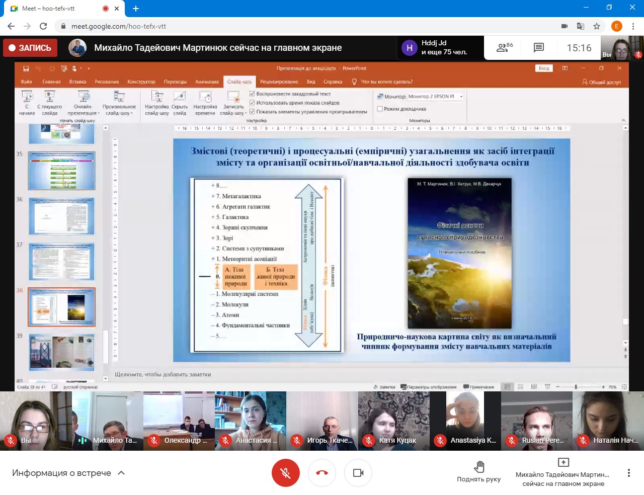Open the meeting chat panel
Image resolution: width=644 pixels, height=495 pixels.
coord(538,48)
